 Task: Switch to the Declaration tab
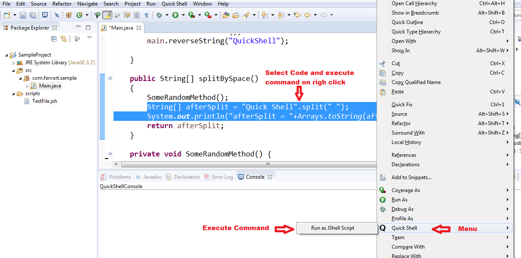coord(183,177)
